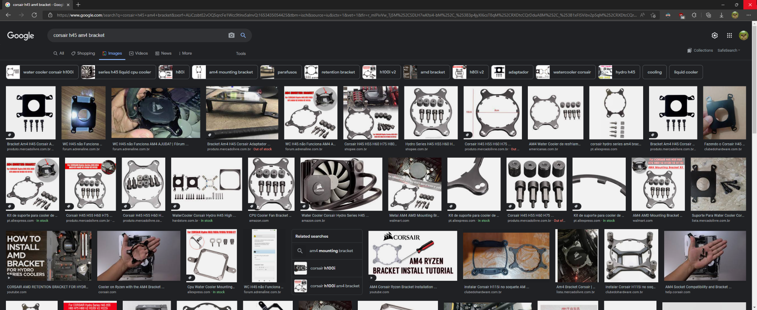
Task: Click the favorites star icon
Action: [653, 15]
